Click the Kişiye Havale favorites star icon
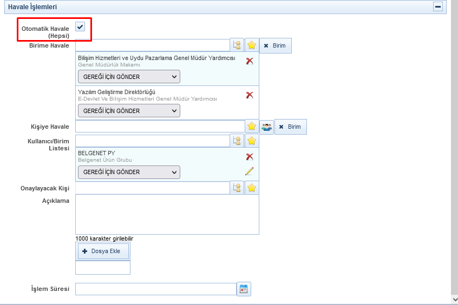 pyautogui.click(x=251, y=127)
